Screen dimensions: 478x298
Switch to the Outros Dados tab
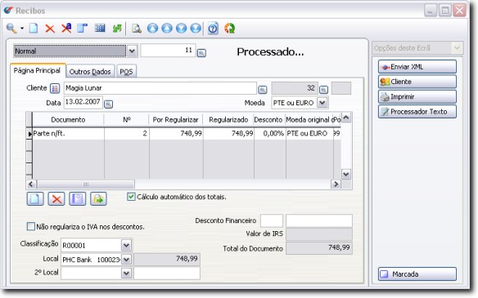click(90, 72)
